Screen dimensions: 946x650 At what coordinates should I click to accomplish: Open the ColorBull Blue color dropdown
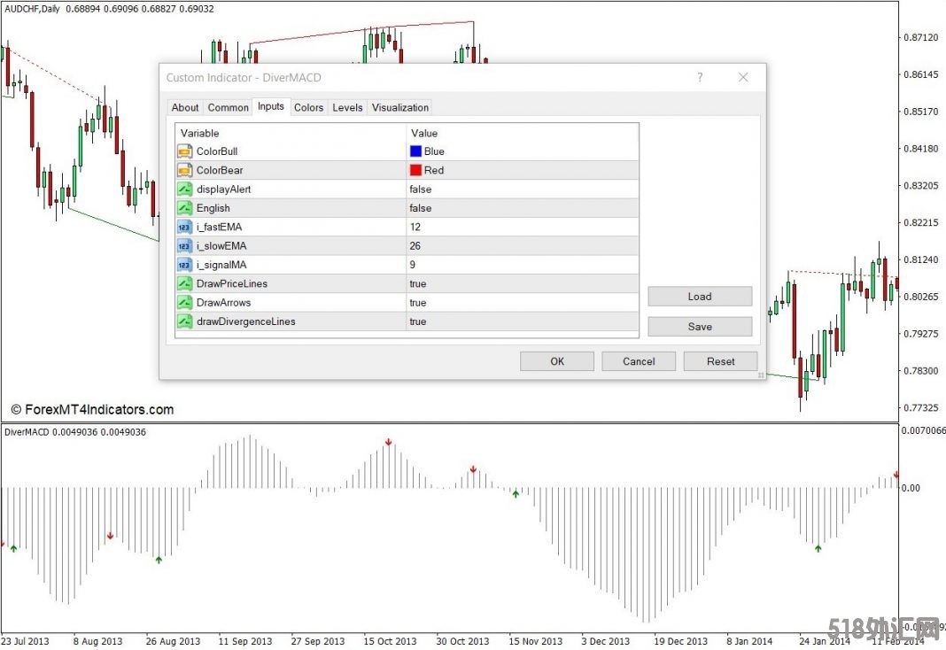click(434, 151)
